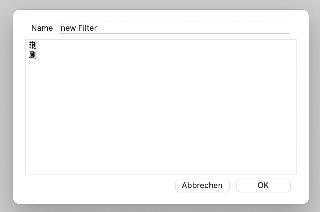The image size is (320, 212).
Task: Click empty space right of the first glyph
Action: (x=154, y=45)
